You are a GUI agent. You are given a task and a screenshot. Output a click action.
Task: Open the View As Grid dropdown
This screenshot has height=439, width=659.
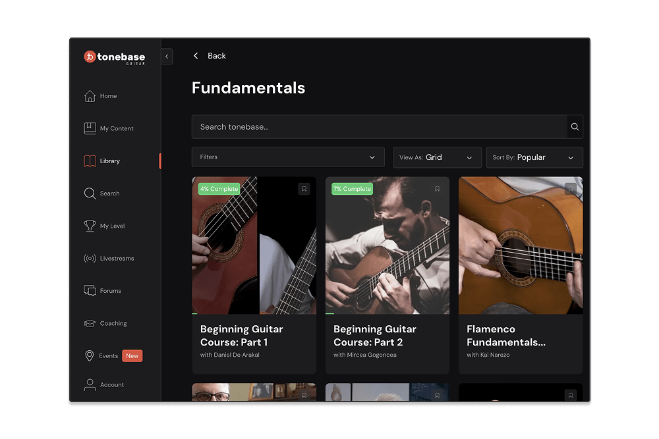coord(437,157)
